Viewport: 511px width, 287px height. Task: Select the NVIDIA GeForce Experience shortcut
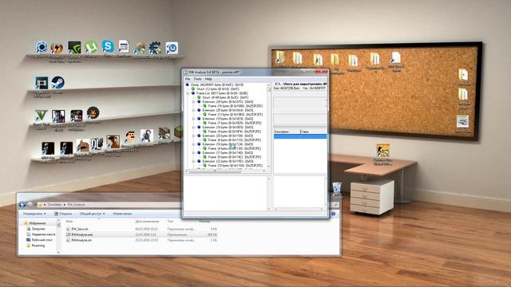(x=74, y=48)
